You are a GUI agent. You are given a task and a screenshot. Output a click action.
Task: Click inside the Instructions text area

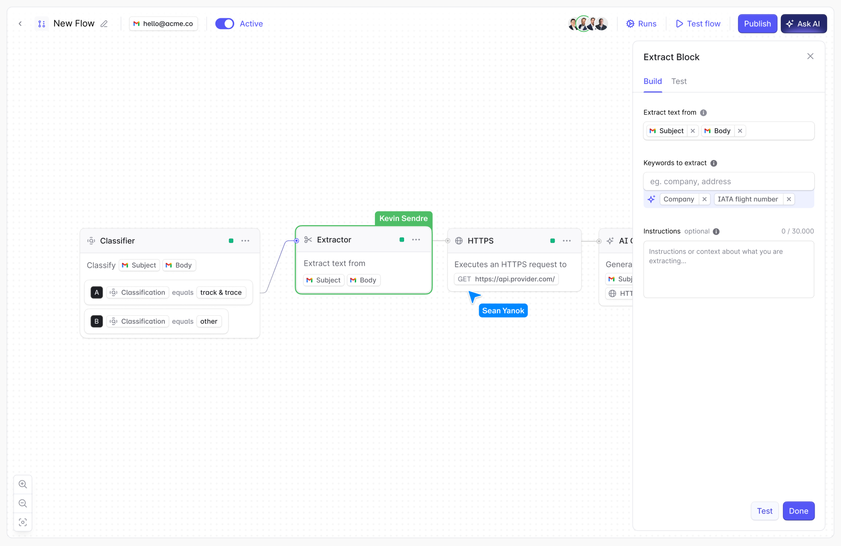tap(728, 269)
